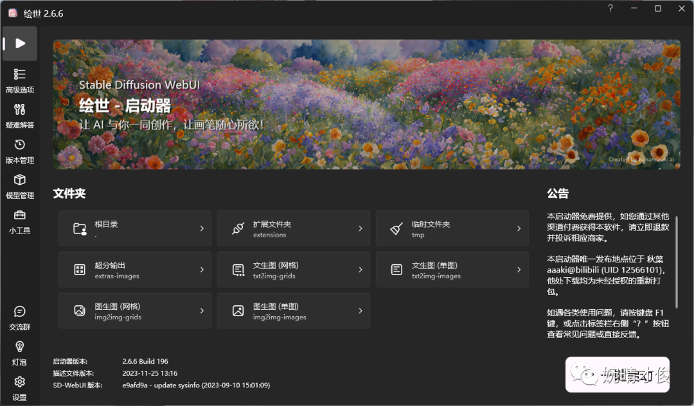Image resolution: width=694 pixels, height=406 pixels.
Task: Open the 临时文件夹 tmp folder card
Action: pyautogui.click(x=452, y=228)
